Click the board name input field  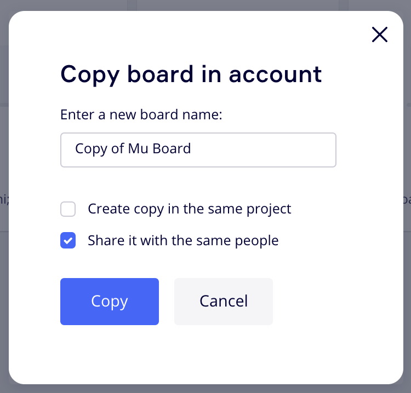tap(198, 149)
